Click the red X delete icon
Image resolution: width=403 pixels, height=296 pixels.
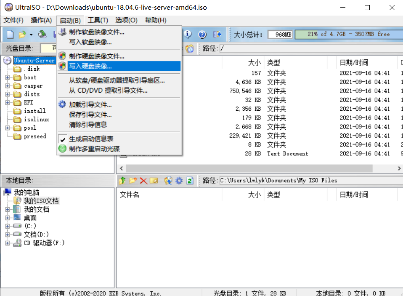point(143,181)
